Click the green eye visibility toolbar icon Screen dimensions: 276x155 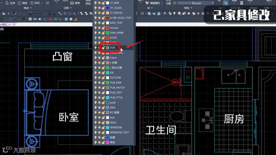tap(55, 19)
